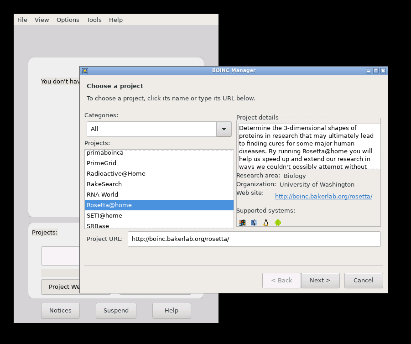This screenshot has width=411, height=344.
Task: Click the Project details description text box
Action: (309, 146)
